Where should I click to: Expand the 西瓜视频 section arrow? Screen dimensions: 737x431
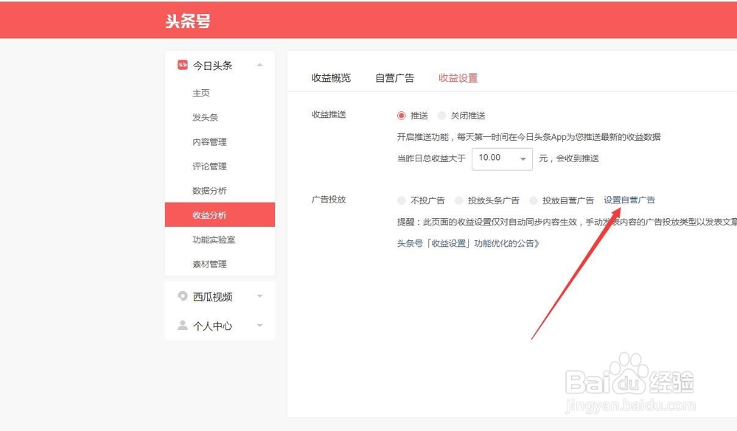(x=259, y=296)
